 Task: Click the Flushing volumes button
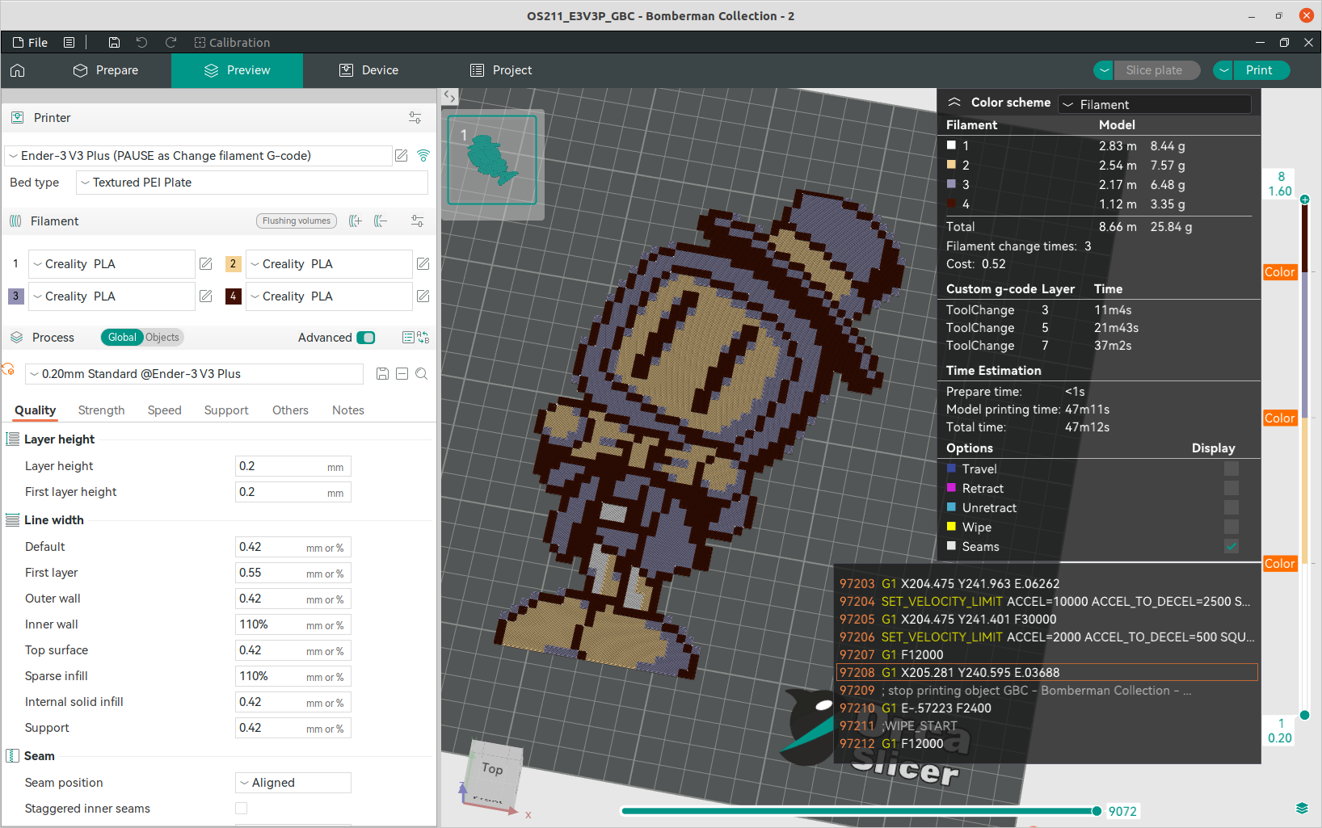point(297,221)
